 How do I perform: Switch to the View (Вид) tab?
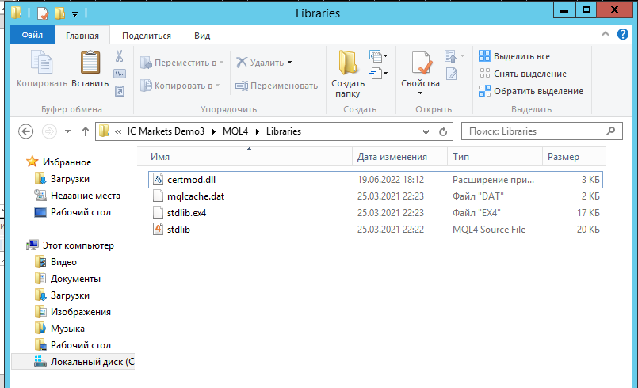click(202, 36)
